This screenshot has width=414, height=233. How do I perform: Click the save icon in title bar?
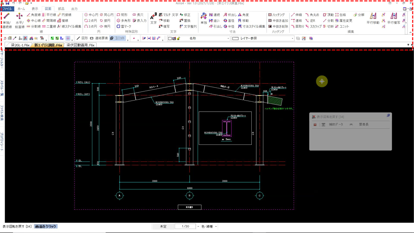coord(7,3)
